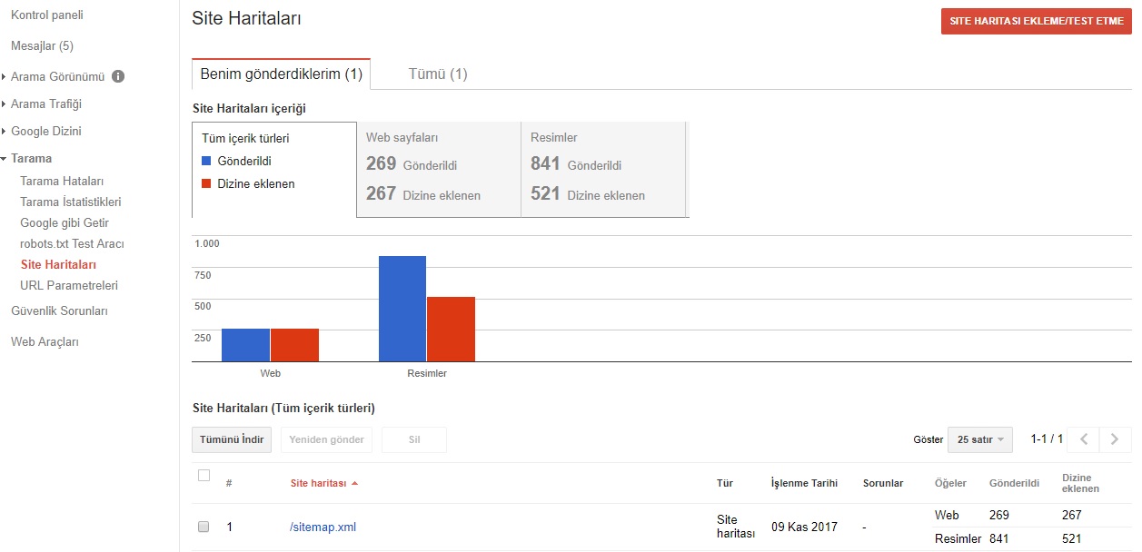The width and height of the screenshot is (1142, 552).
Task: Go to next page arrow
Action: click(1115, 439)
